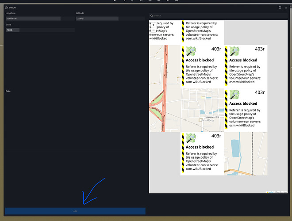Click the Nam Hồng label on the map

tap(207, 120)
